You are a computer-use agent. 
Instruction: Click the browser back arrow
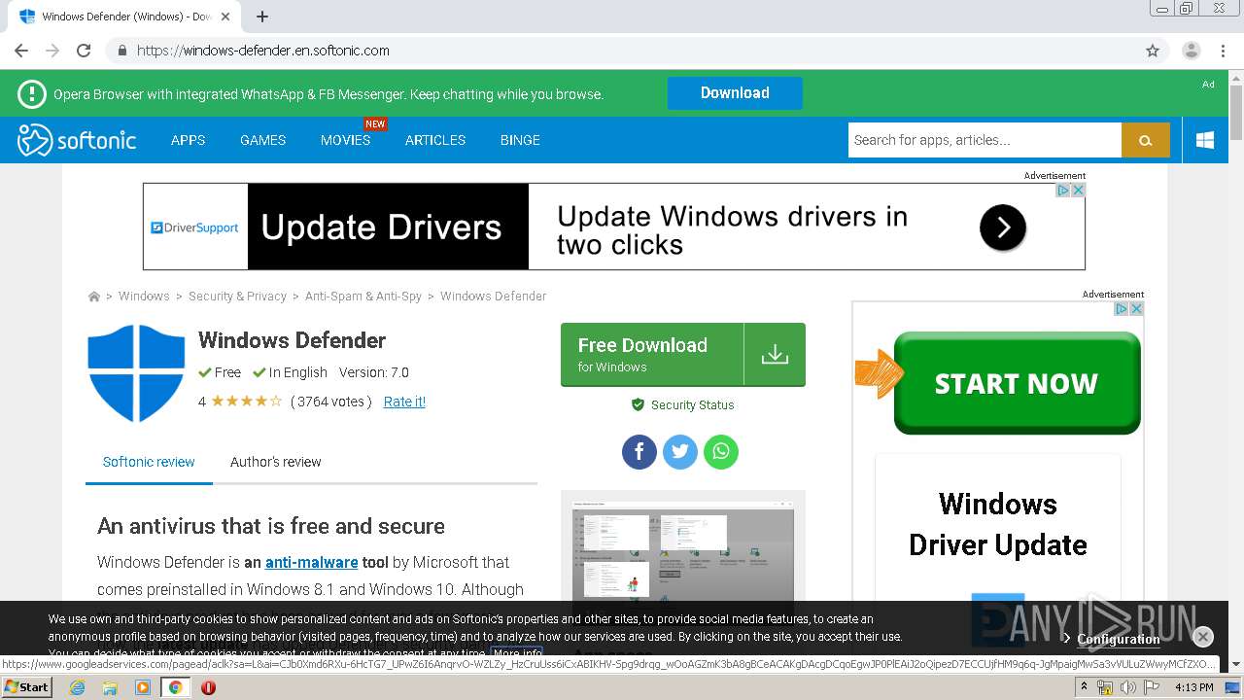coord(21,51)
